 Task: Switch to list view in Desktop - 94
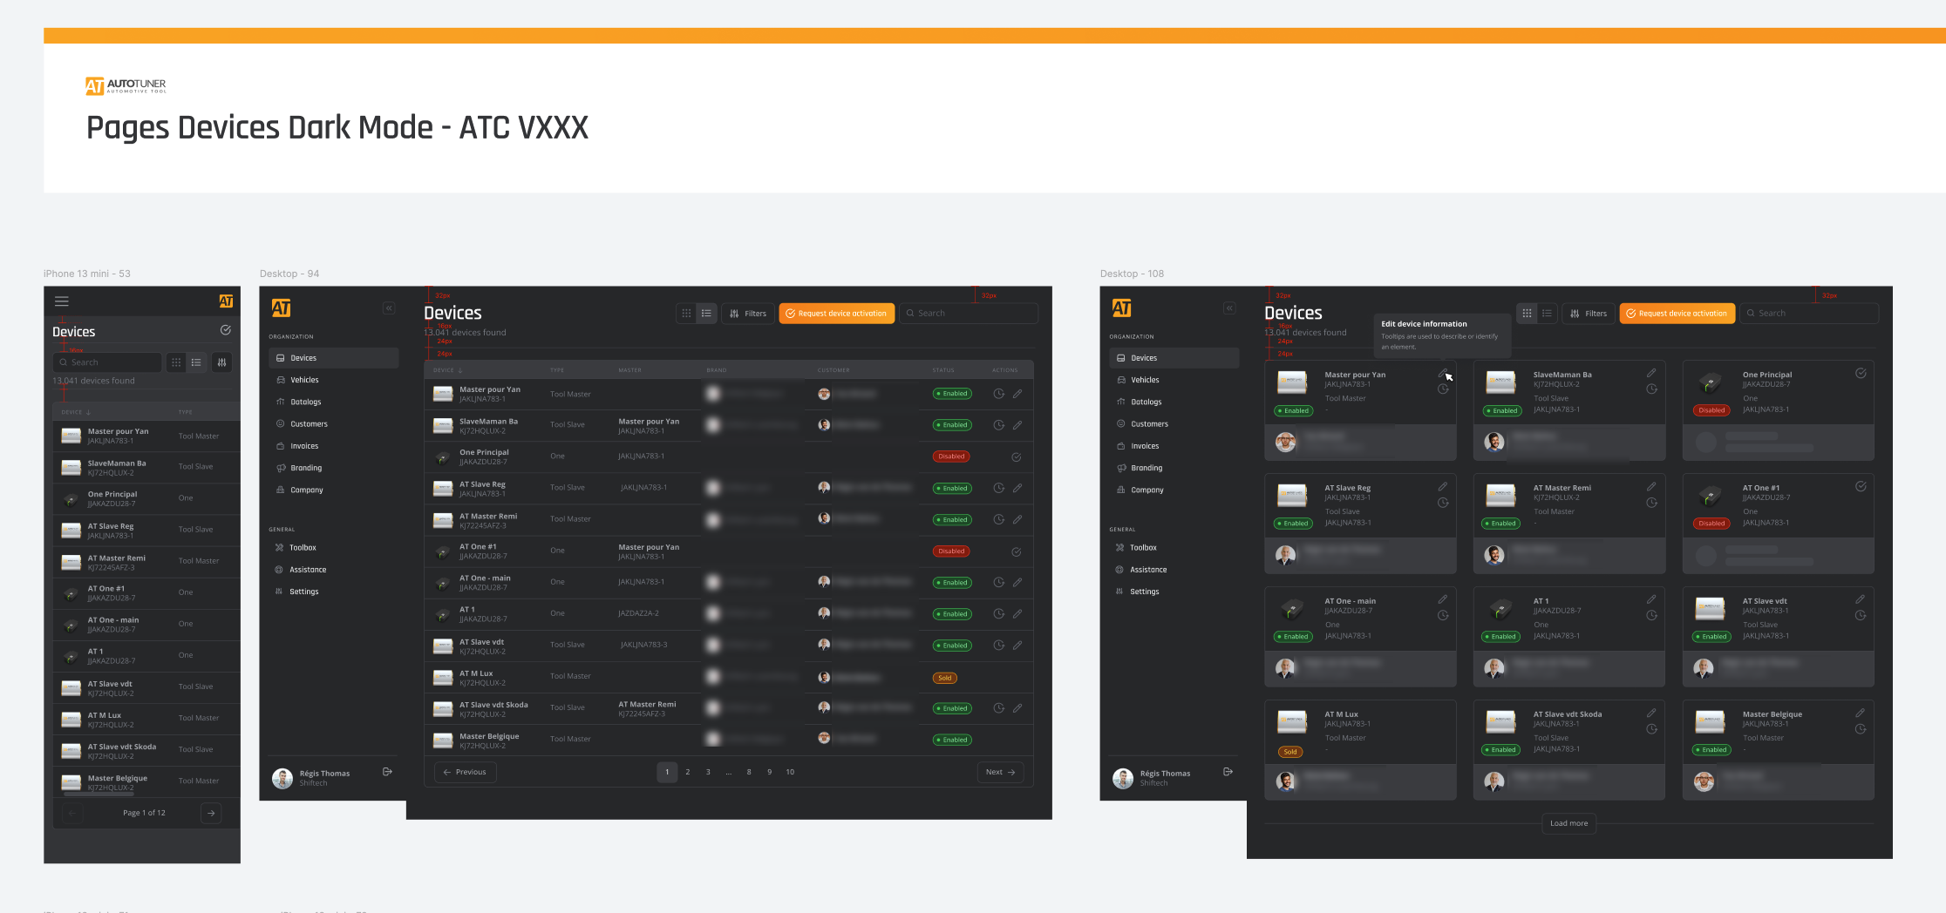pyautogui.click(x=706, y=314)
